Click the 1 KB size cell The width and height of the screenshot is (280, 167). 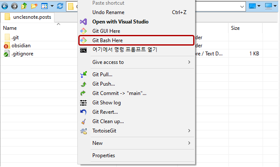[254, 54]
